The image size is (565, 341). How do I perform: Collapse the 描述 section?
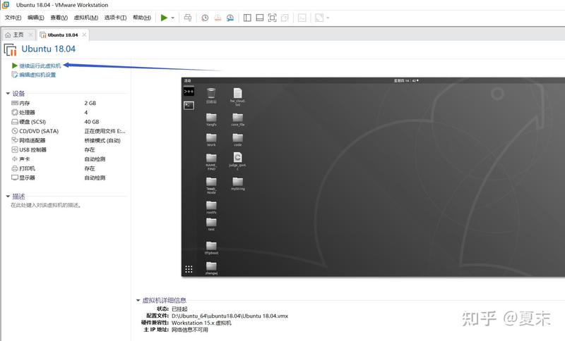point(8,196)
